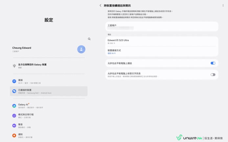Tap the blue profile avatar icon
228x142 pixels.
[x=81, y=49]
